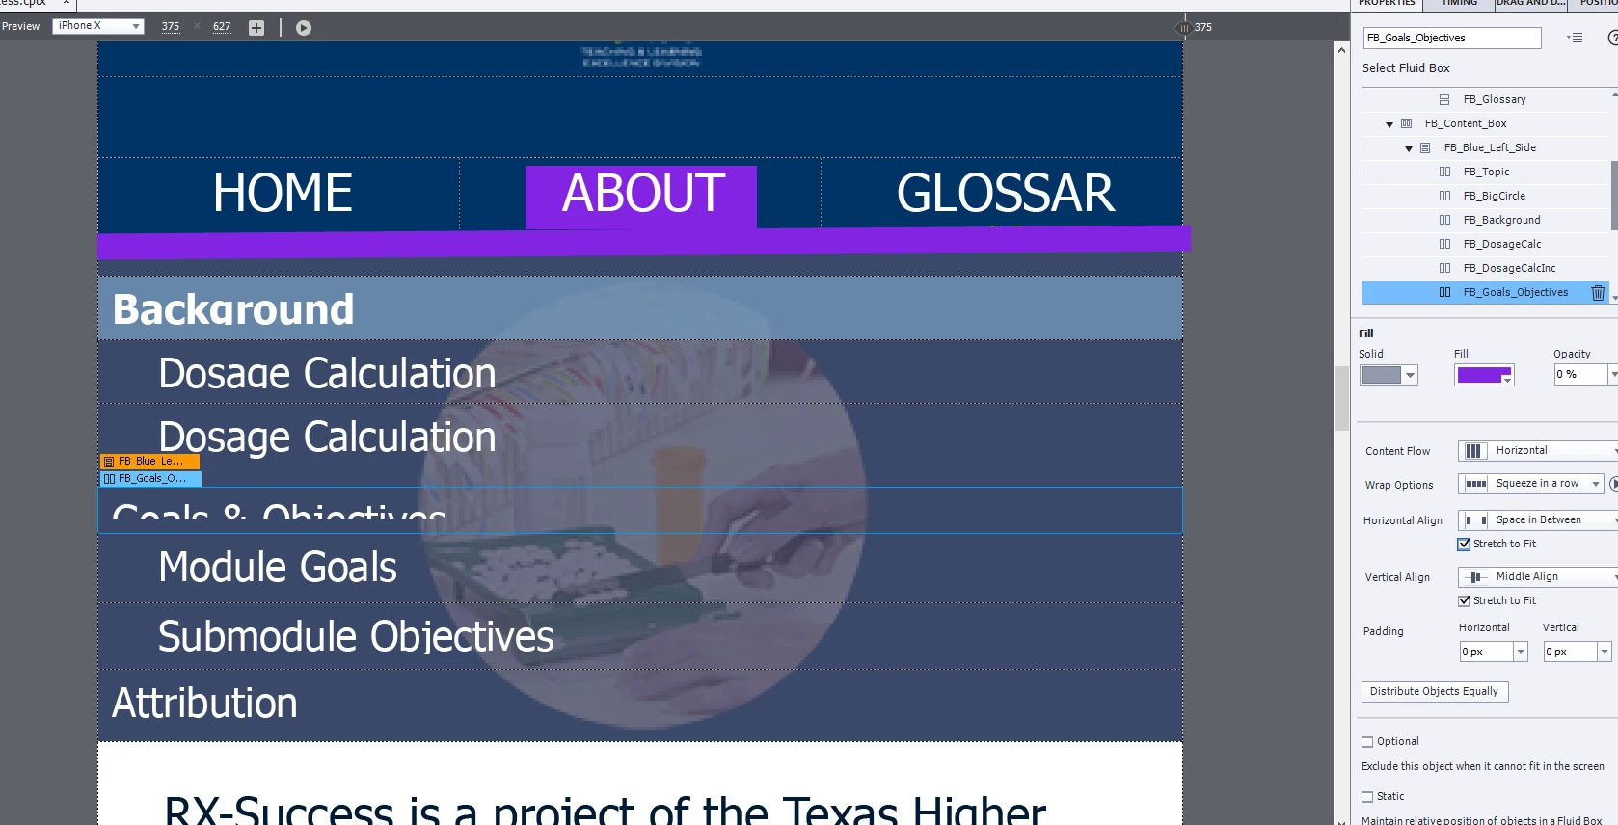Click the FB_Glossary fluid box icon
Screen dimensions: 1618x825
[x=1444, y=99]
